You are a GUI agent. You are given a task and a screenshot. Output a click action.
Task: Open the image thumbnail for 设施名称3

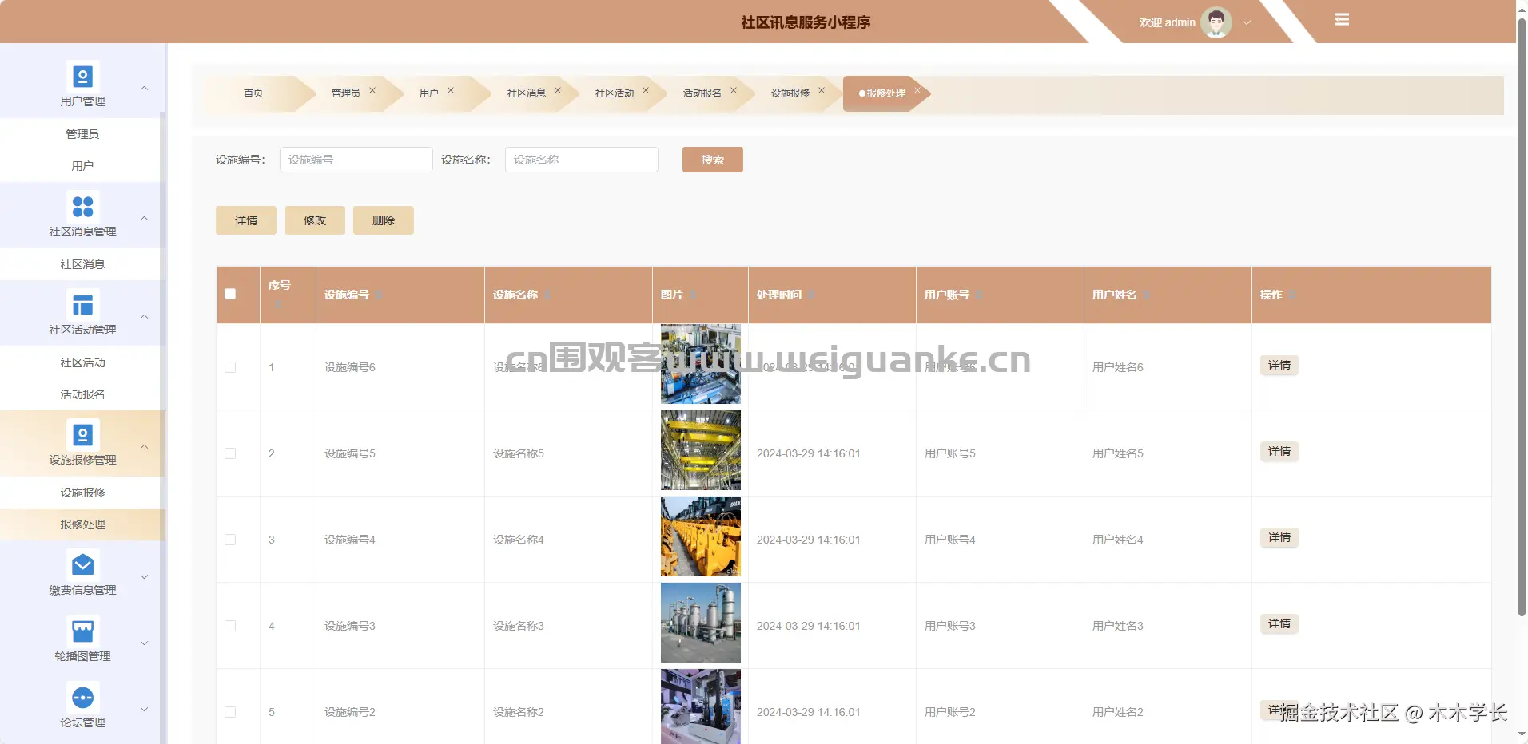click(x=701, y=623)
